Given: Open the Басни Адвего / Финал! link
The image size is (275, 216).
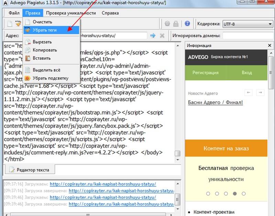Looking at the screenshot, I should [x=215, y=102].
